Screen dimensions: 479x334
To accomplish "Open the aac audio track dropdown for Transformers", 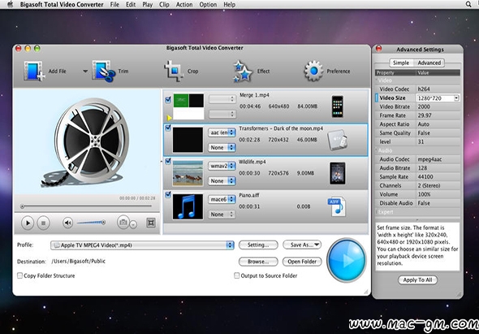I will tap(222, 132).
